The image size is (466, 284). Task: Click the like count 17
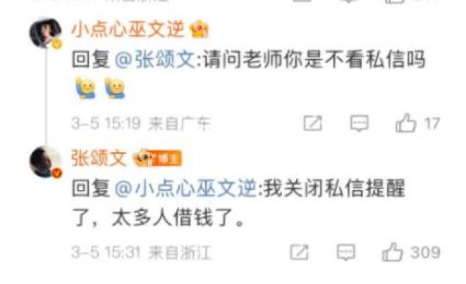click(431, 124)
